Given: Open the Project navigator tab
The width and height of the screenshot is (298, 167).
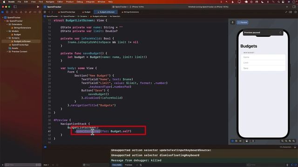Looking at the screenshot, I should tap(3, 12).
